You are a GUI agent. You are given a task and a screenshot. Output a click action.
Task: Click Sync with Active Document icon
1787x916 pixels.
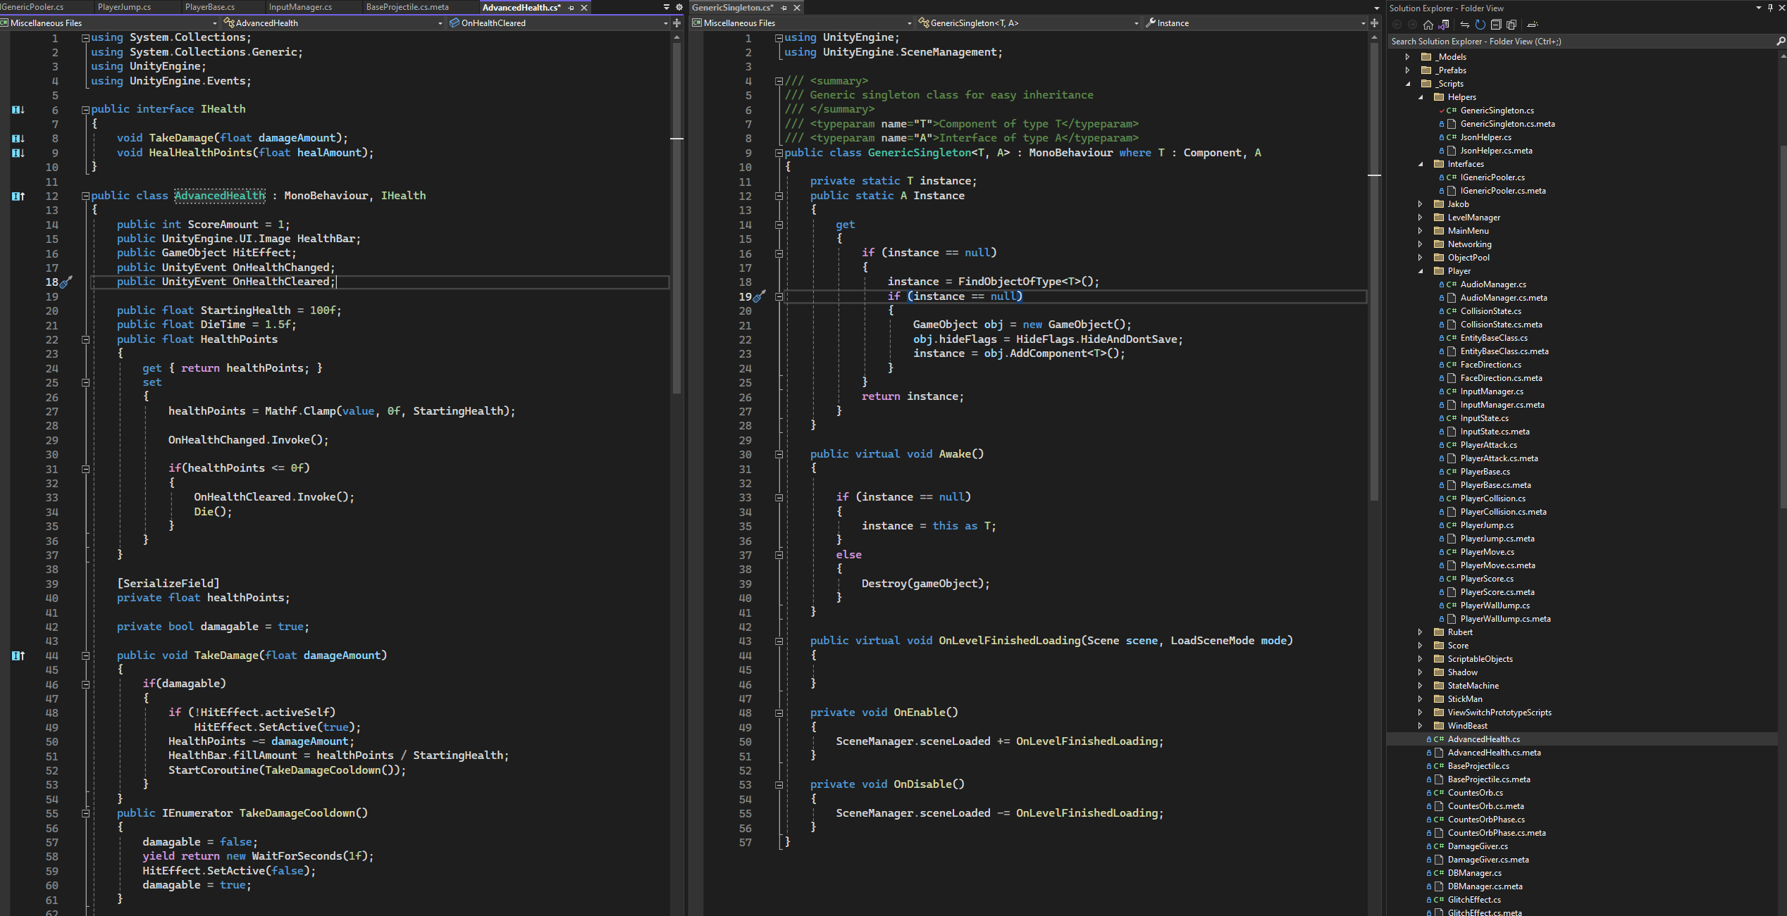tap(1465, 25)
